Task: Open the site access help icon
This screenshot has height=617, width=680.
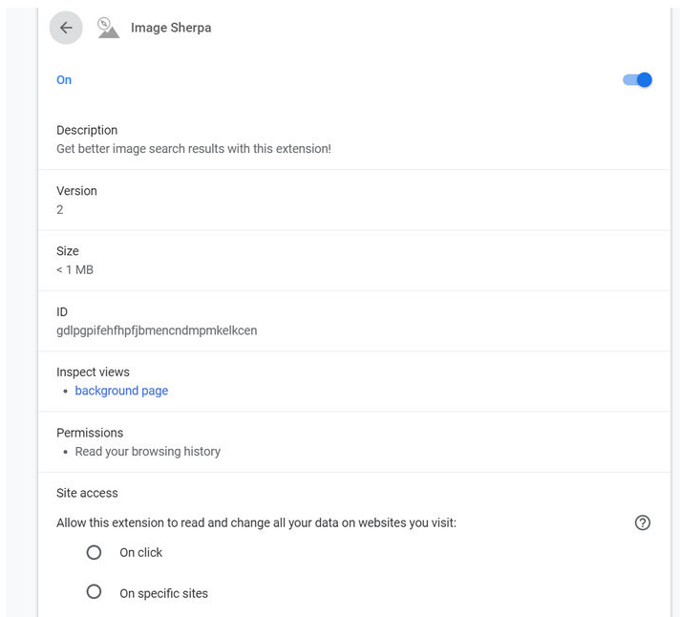Action: coord(643,522)
